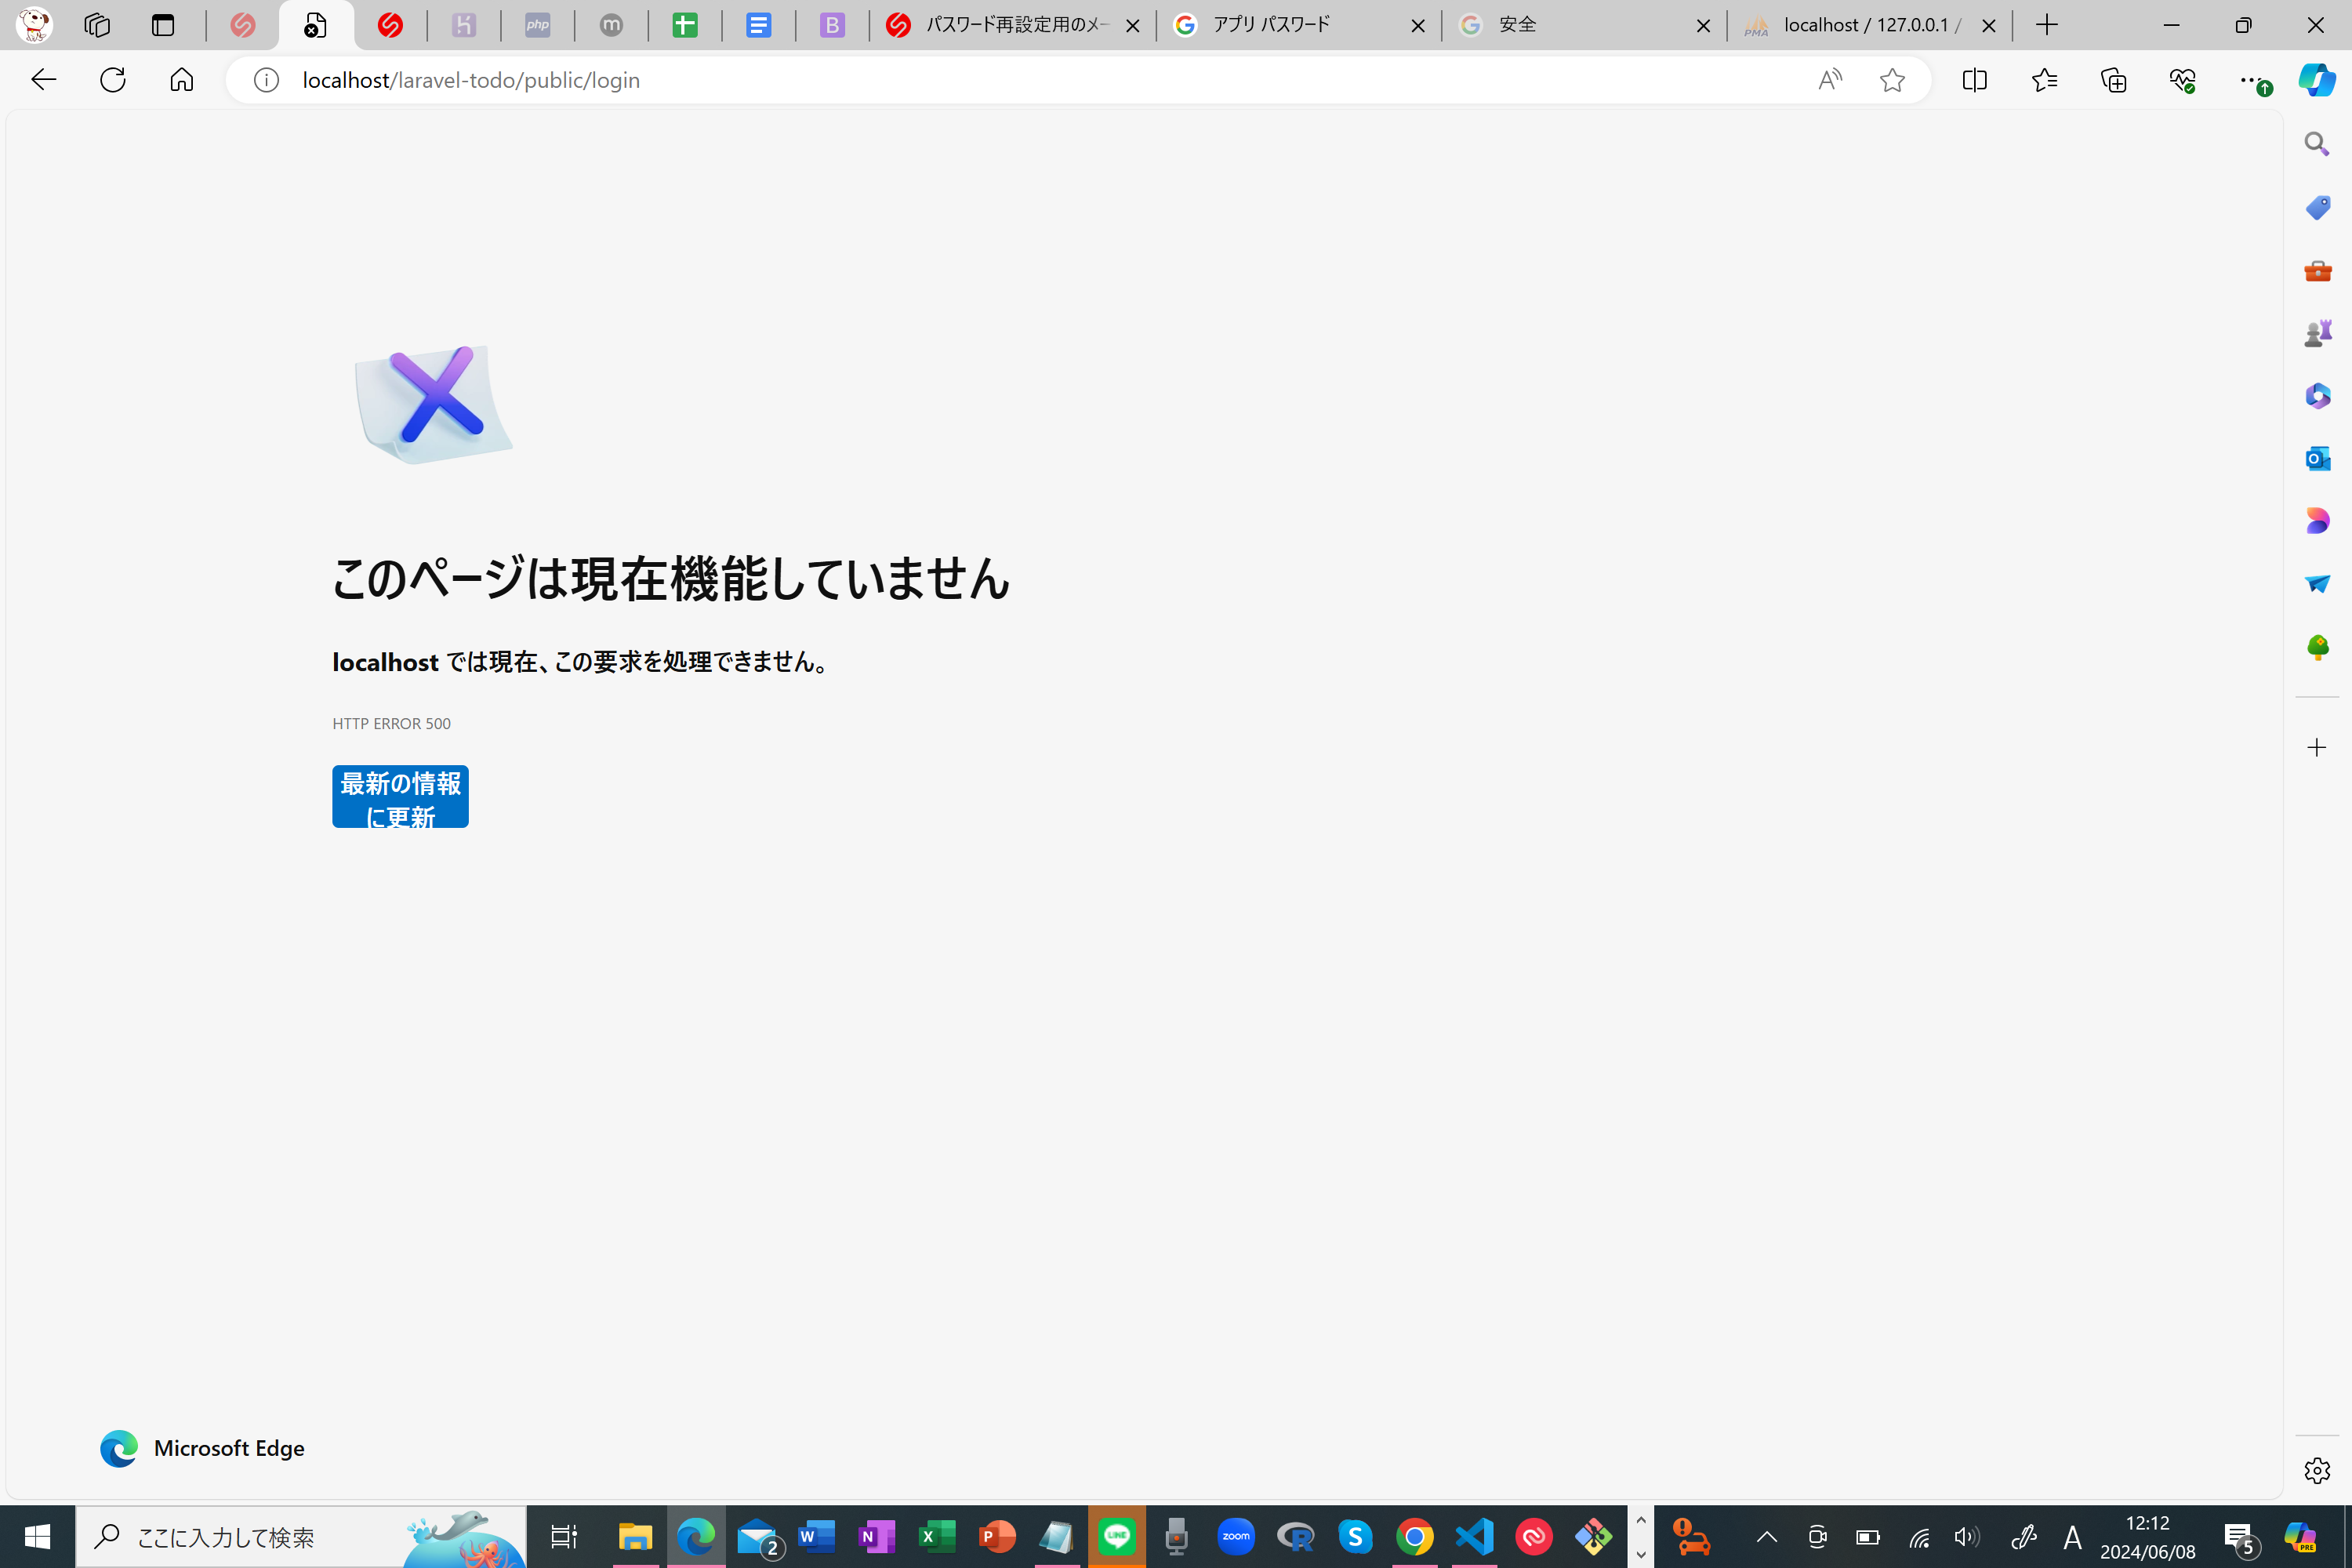Open Microsoft 365 from the sidebar
The image size is (2352, 1568).
point(2317,396)
